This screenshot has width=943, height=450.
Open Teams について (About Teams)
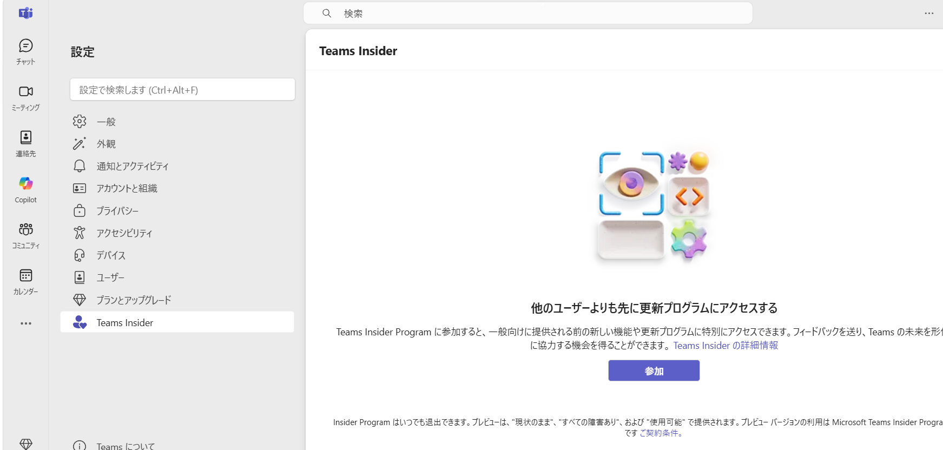(x=177, y=446)
